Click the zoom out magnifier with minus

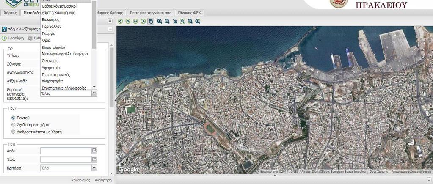167,21
